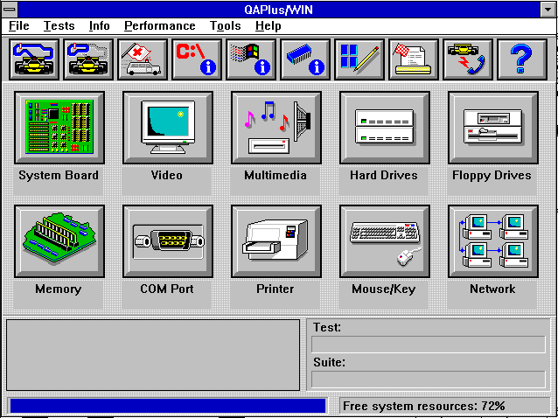Open the Performance menu
The height and width of the screenshot is (418, 558).
click(x=160, y=26)
